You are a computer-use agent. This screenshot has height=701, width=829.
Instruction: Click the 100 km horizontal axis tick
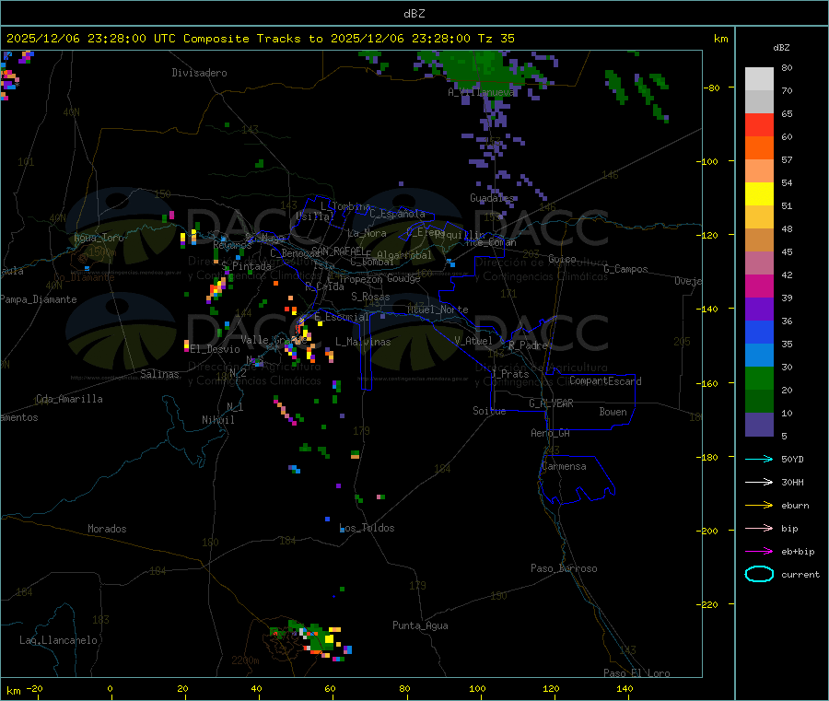click(477, 688)
